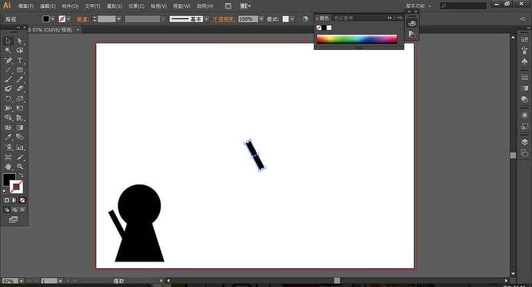532x287 pixels.
Task: Switch toolbox to Gradient fill mode
Action: click(x=15, y=200)
